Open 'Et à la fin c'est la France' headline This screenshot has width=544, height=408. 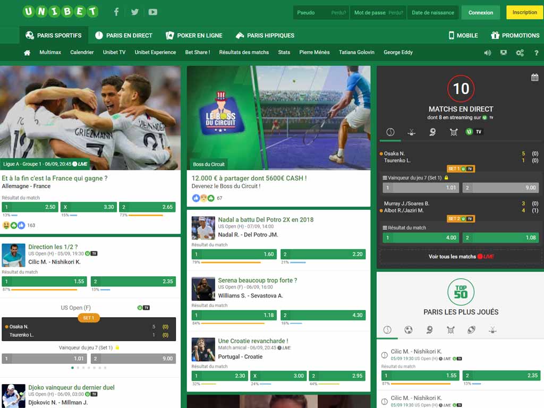(x=55, y=178)
